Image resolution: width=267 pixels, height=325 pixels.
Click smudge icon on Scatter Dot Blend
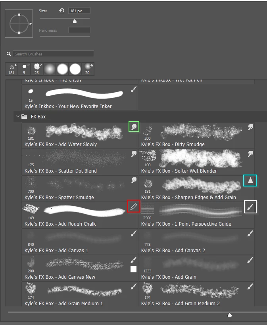pos(134,154)
